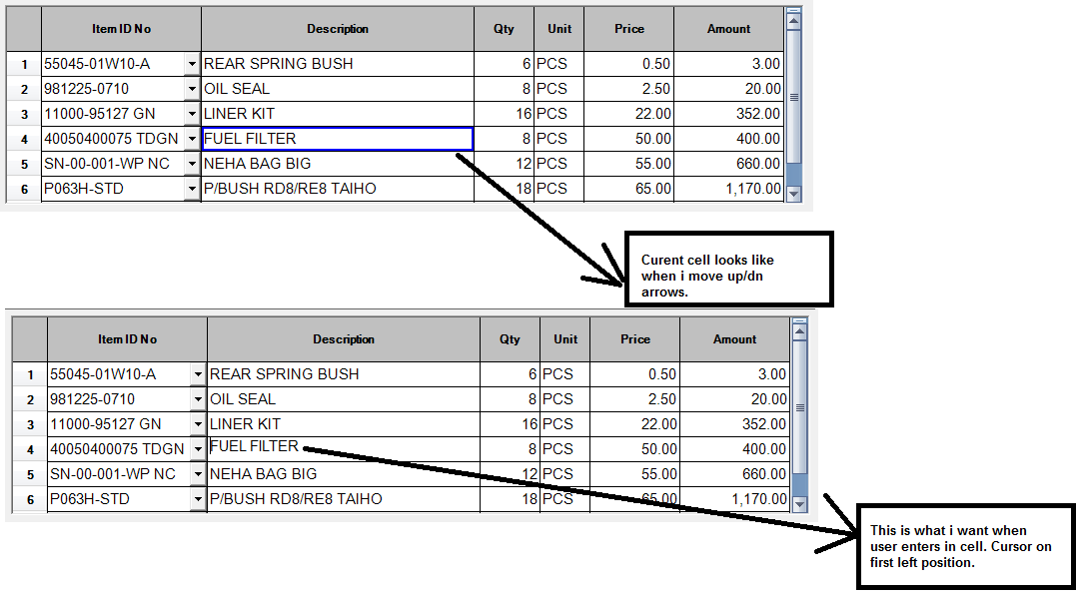Screen dimensions: 1083x600
Task: Select the OIL SEAL cell in upper grid
Action: tap(338, 89)
